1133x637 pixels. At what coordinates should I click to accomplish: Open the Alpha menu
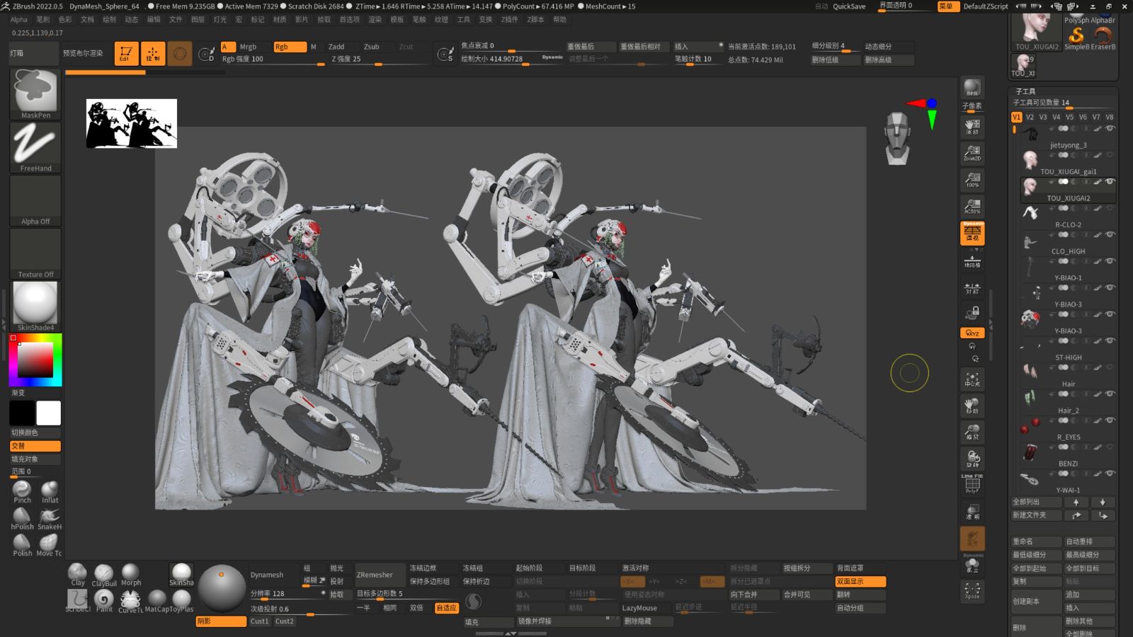click(x=18, y=20)
